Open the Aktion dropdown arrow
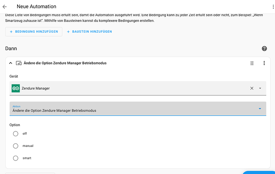The width and height of the screenshot is (275, 174). click(x=260, y=109)
